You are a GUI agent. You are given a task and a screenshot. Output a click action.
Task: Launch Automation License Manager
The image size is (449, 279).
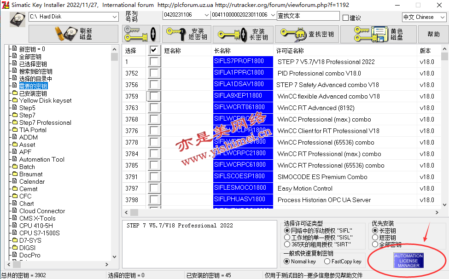point(408,261)
